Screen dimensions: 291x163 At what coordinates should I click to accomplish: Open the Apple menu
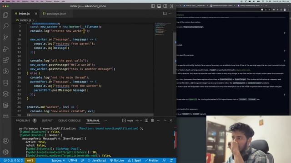(x=3, y=1)
